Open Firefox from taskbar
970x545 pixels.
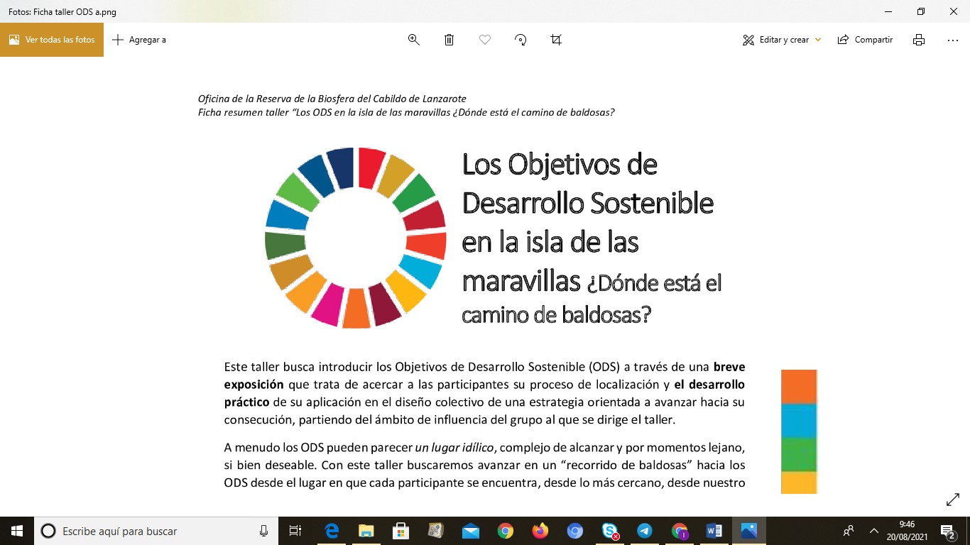(x=540, y=531)
